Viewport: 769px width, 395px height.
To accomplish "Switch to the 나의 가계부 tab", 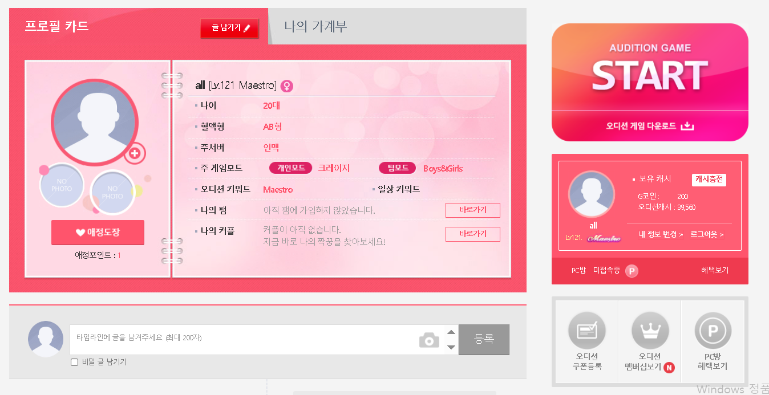I will 315,26.
